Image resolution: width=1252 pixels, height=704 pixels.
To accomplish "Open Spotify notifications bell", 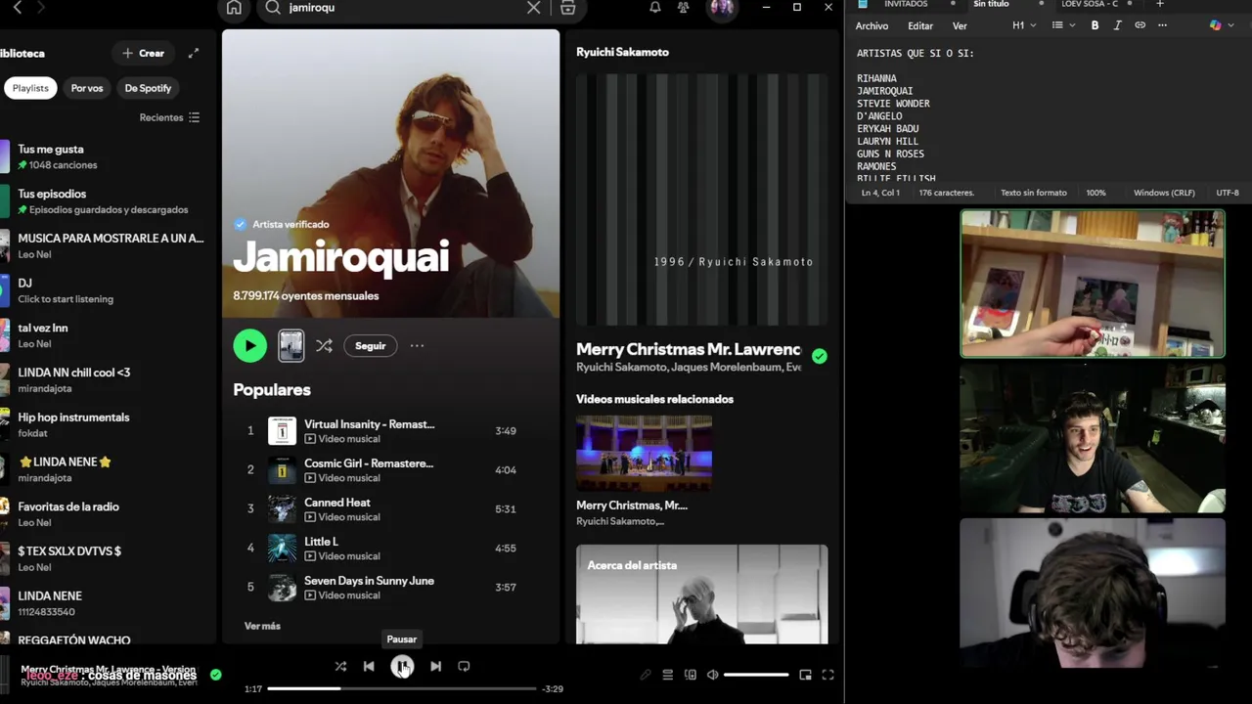I will pyautogui.click(x=655, y=8).
